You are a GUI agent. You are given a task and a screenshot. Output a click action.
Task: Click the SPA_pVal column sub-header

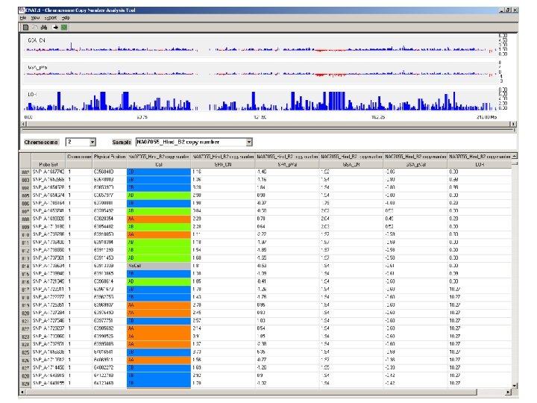pos(287,165)
